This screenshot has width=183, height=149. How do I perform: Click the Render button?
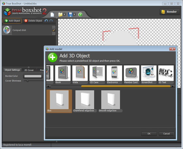tap(170, 12)
